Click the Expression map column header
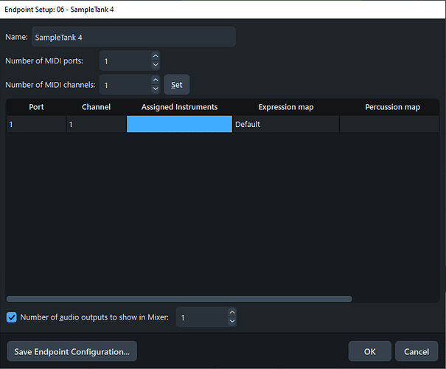 [x=286, y=107]
